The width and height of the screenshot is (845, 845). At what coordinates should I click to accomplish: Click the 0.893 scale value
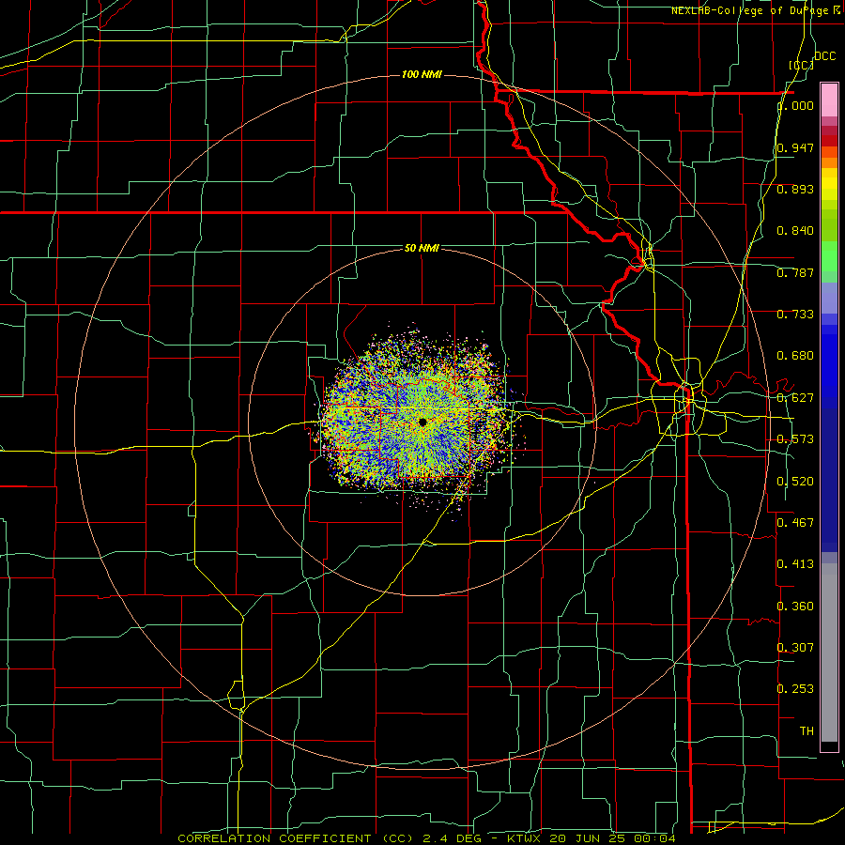(795, 189)
